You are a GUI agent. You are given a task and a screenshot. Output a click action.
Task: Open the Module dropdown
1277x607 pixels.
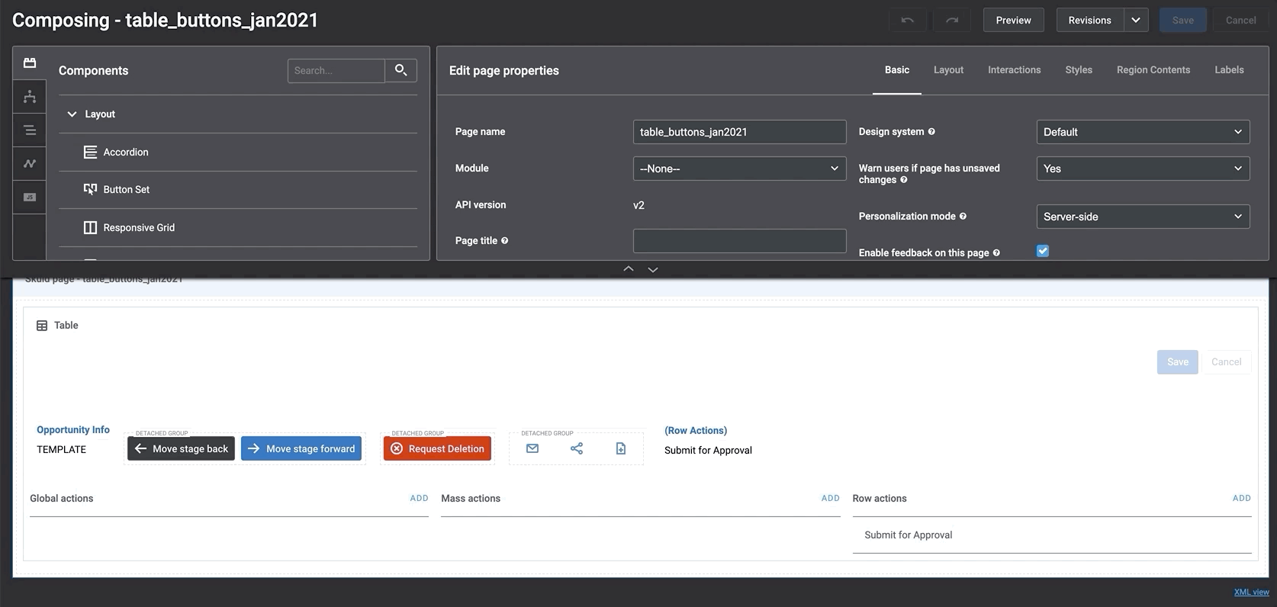739,169
